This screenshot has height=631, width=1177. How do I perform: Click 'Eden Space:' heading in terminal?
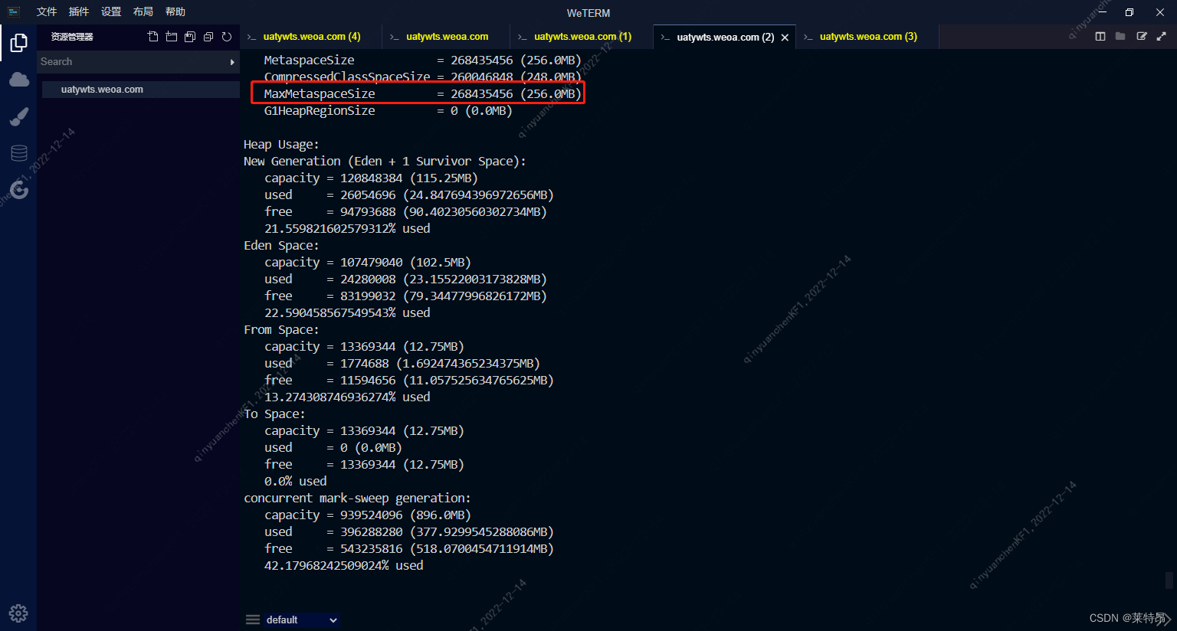click(281, 246)
